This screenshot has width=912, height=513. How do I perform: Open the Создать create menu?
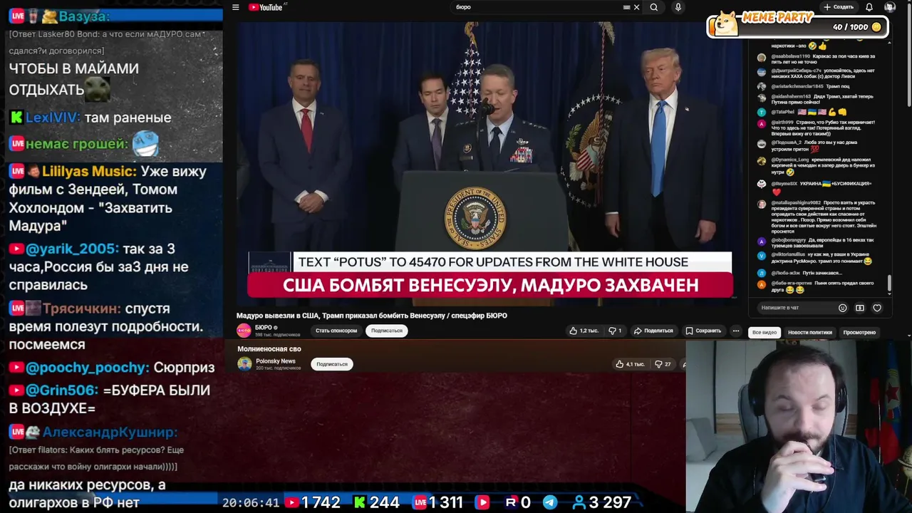pyautogui.click(x=839, y=7)
